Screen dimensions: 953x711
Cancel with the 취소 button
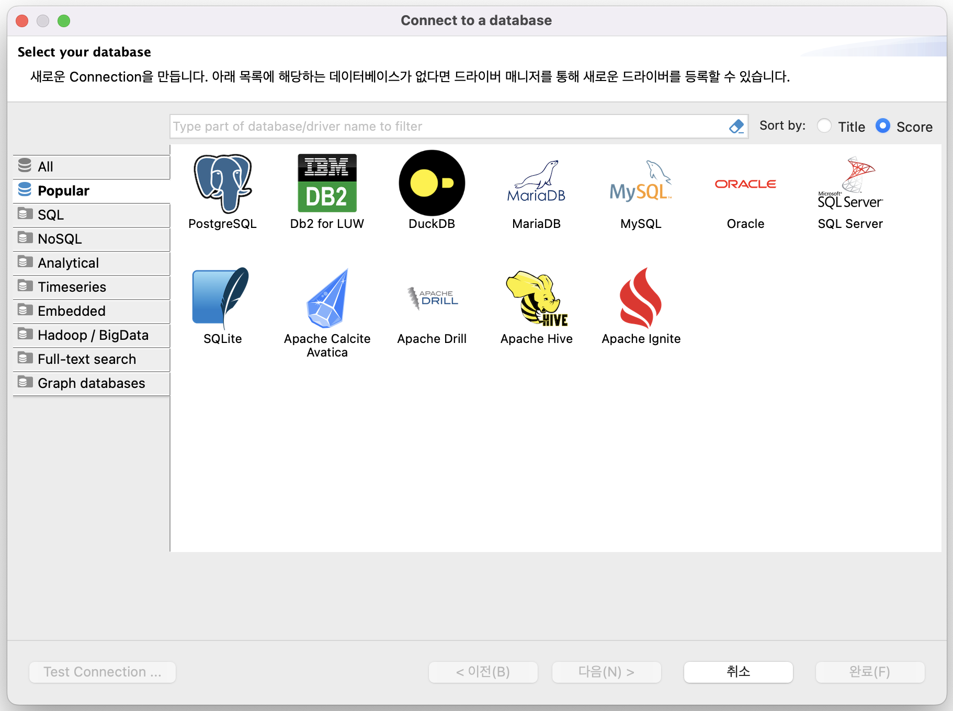click(739, 672)
